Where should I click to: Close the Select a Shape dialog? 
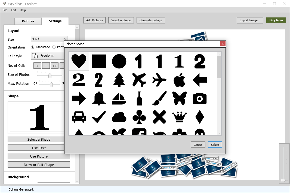[x=223, y=44]
